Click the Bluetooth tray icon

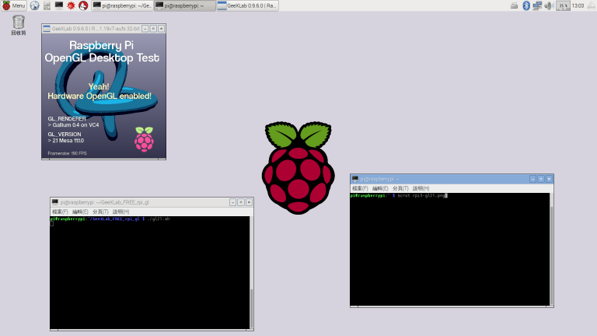526,5
